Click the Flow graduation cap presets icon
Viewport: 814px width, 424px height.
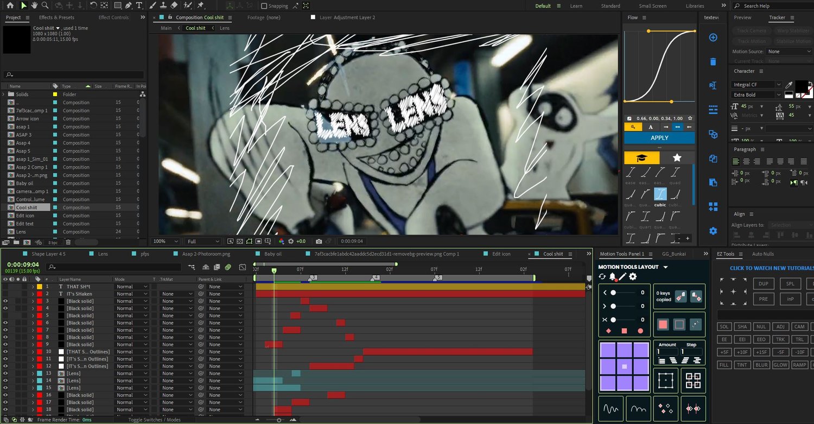tap(642, 157)
